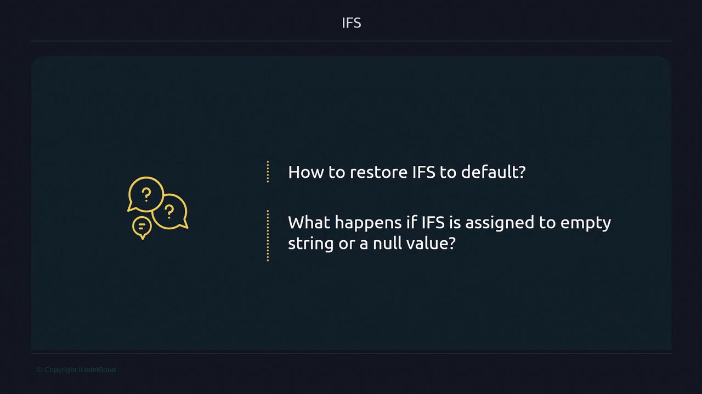Click the word "Copyright" in the footer
Viewport: 702px width, 394px height.
coord(61,370)
